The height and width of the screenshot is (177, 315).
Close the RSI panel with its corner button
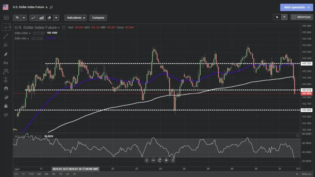click(297, 136)
